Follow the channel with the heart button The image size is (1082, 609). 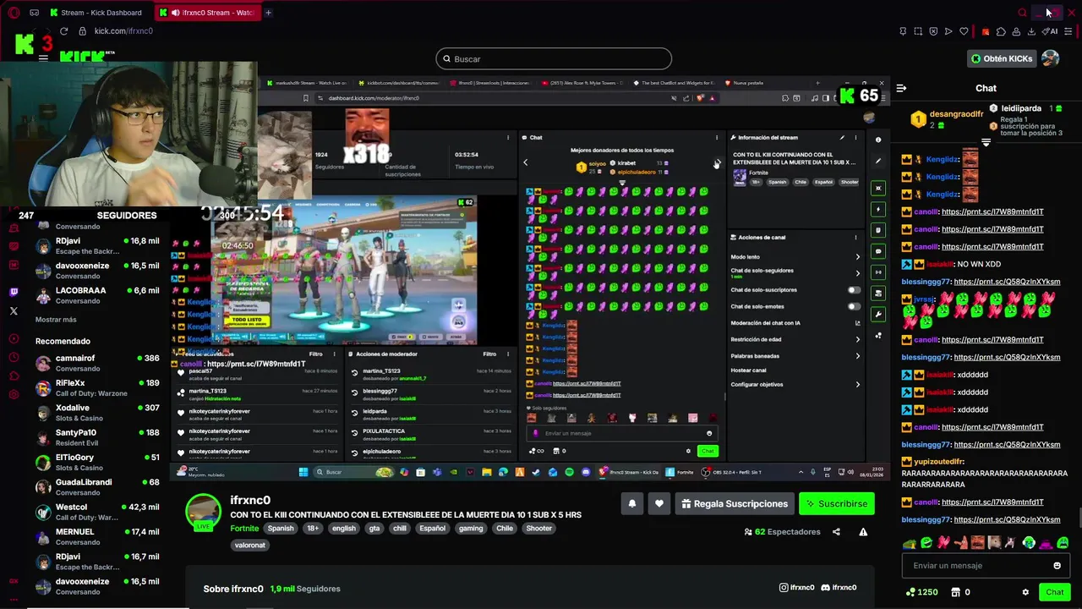(x=659, y=503)
